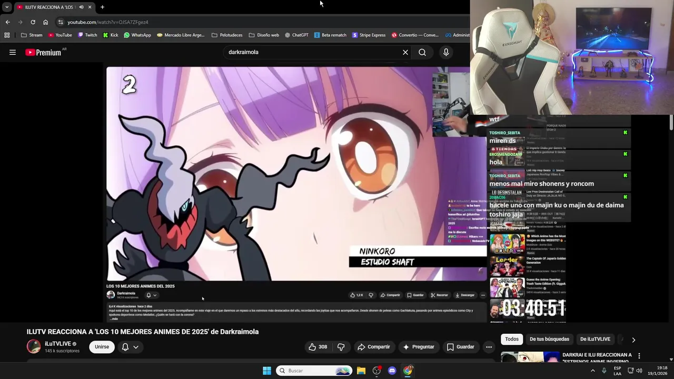
Task: Focus the YouTube search box
Action: point(313,52)
